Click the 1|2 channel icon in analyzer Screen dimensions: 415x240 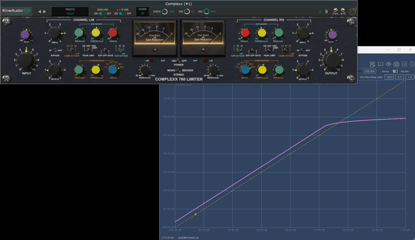point(404,64)
